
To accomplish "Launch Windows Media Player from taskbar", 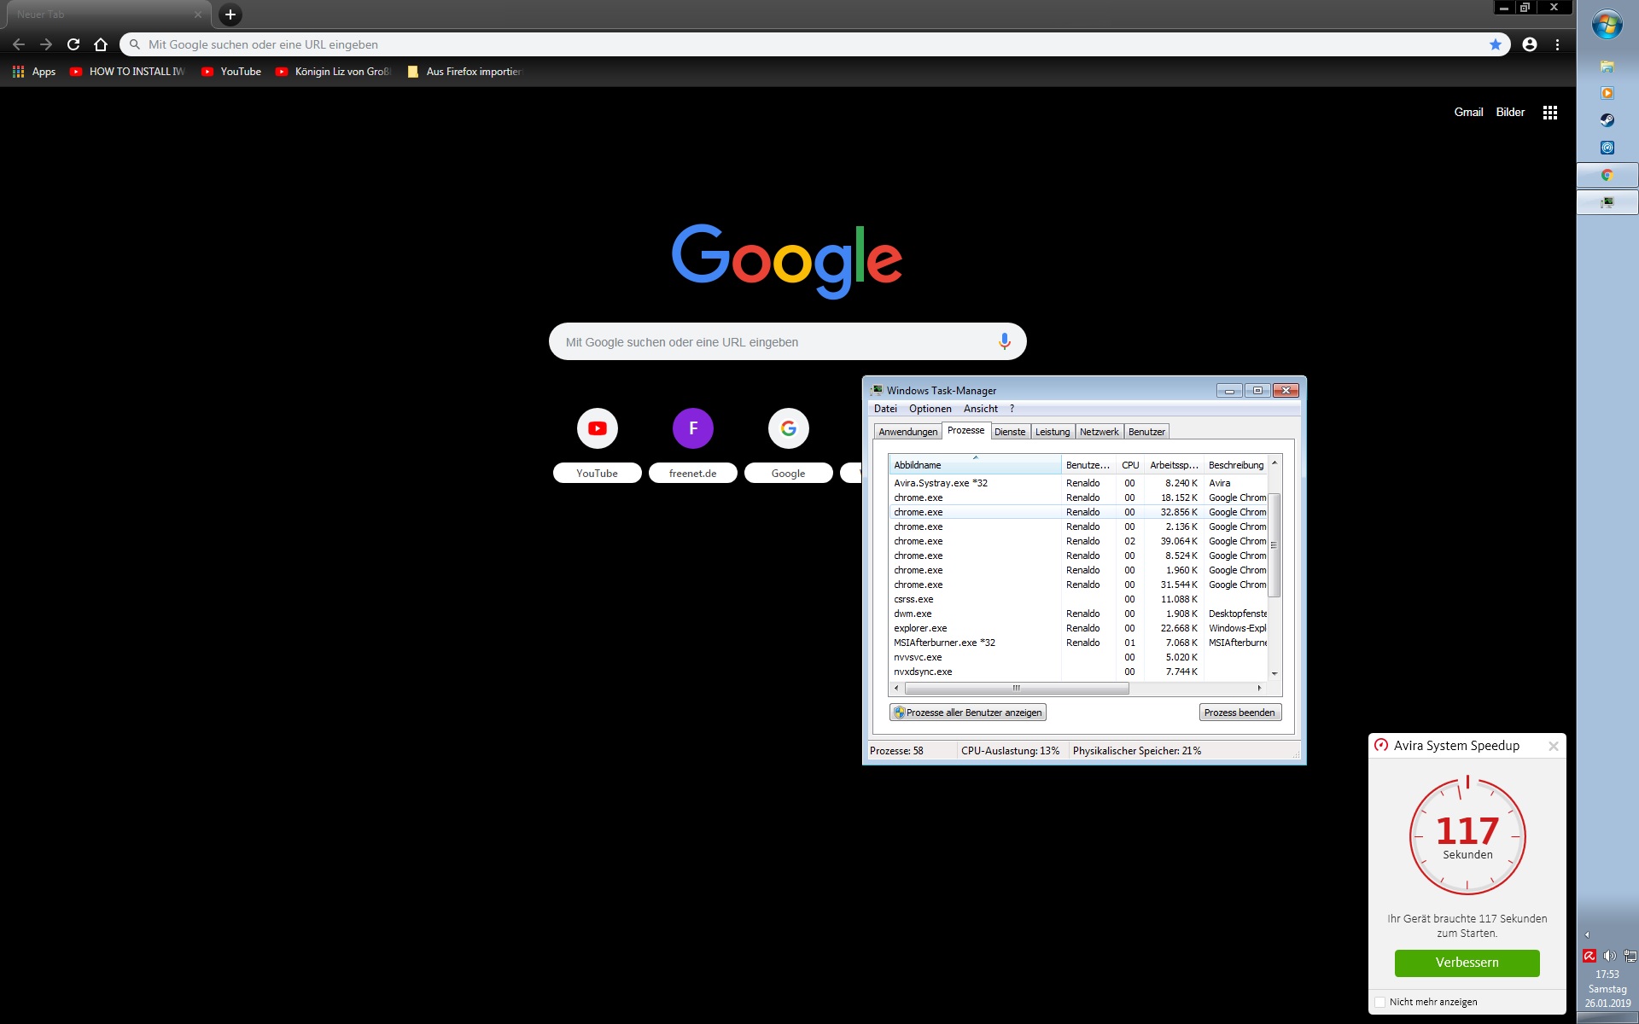I will (x=1607, y=93).
